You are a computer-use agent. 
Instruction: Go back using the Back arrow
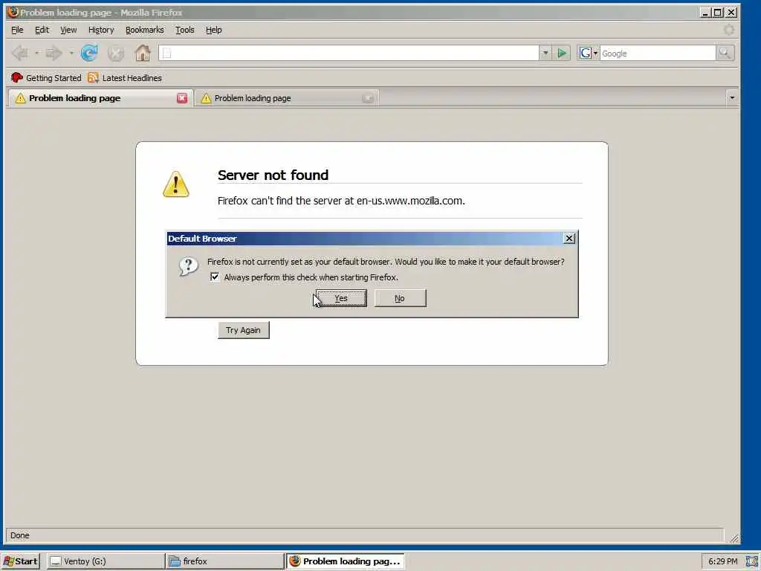[x=20, y=53]
